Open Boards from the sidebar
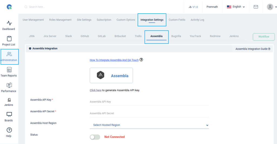 tap(9, 115)
